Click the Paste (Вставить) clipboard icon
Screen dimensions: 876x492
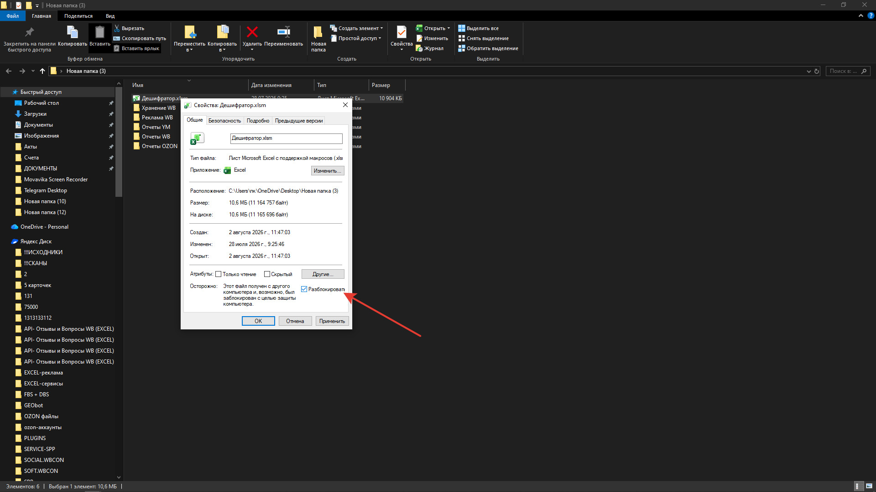(x=99, y=32)
